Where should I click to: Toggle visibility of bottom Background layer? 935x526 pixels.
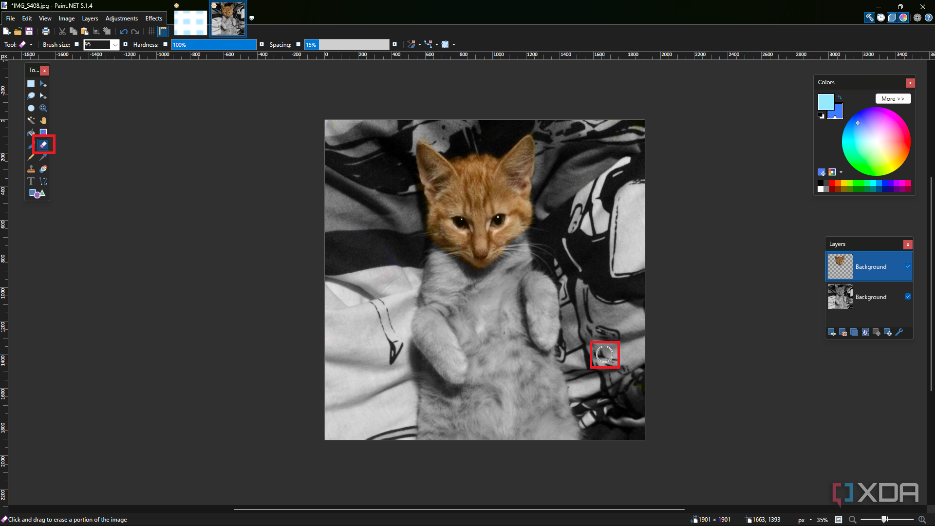click(x=908, y=297)
